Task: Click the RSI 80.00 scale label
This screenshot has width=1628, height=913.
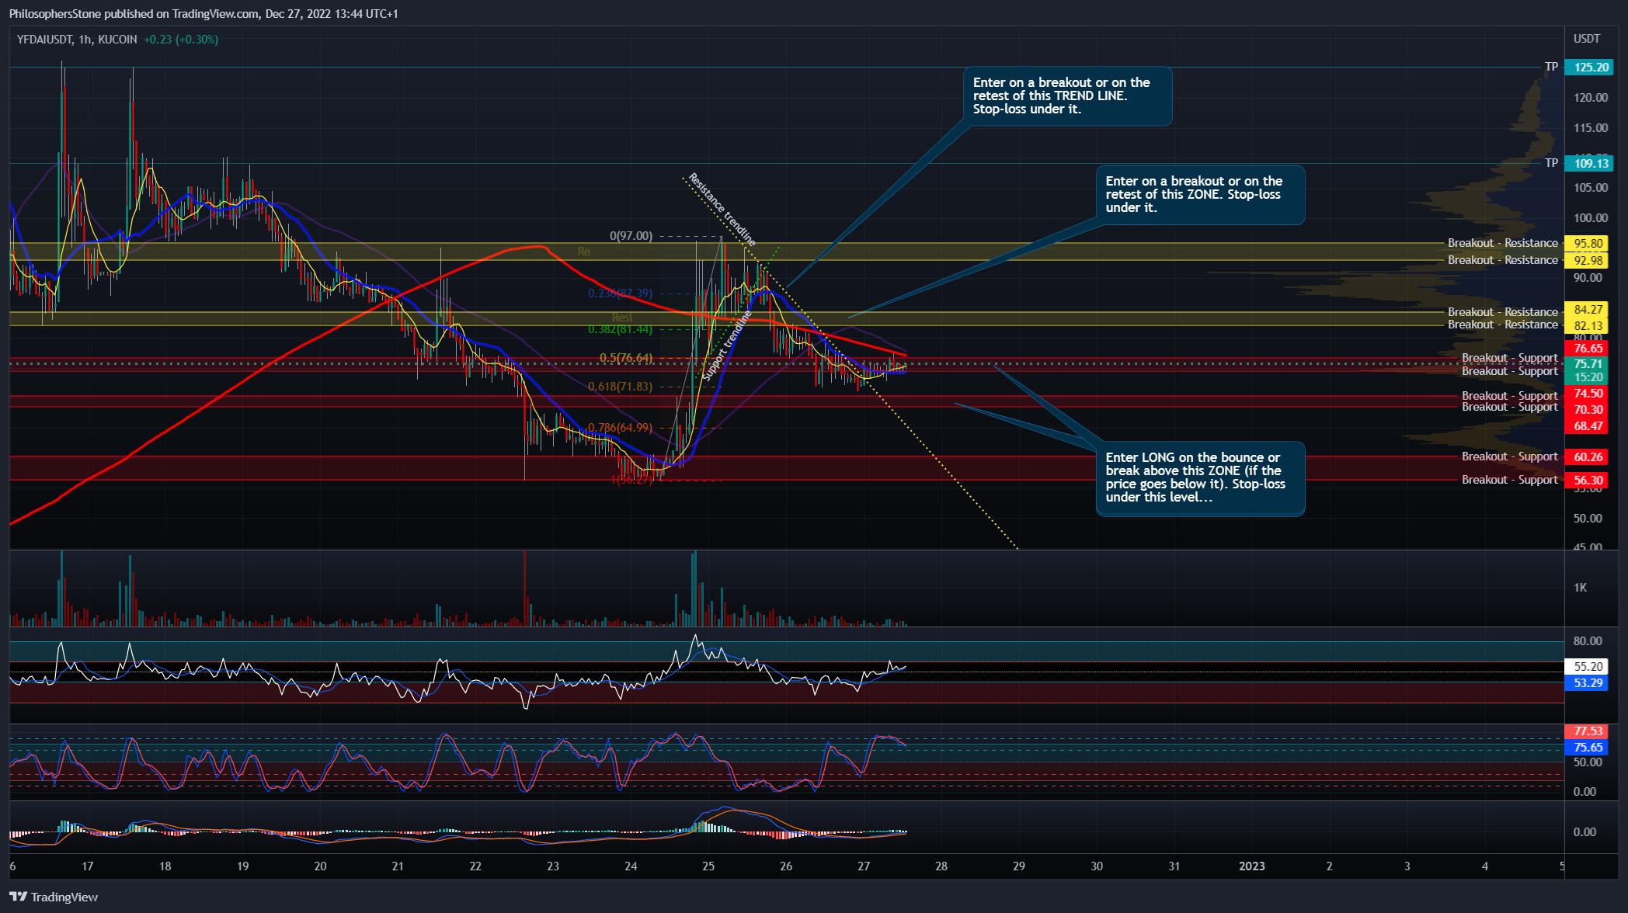Action: (x=1587, y=641)
